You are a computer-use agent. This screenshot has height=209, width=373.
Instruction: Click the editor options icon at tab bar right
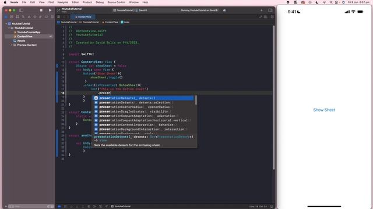(x=266, y=17)
